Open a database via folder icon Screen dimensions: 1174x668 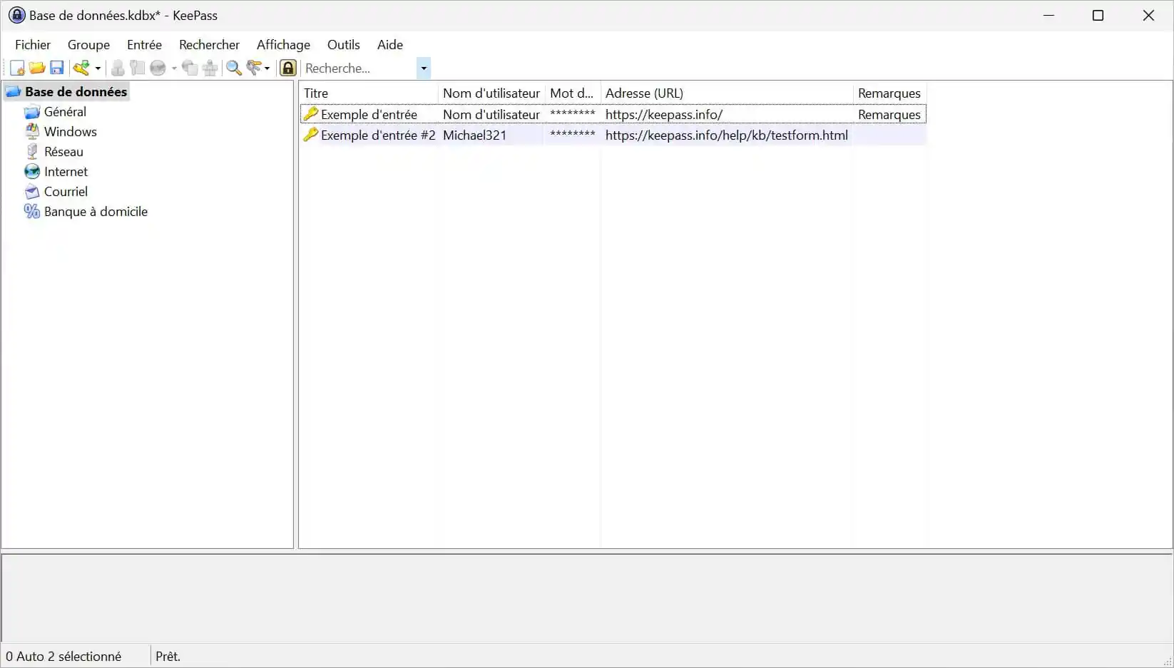click(x=37, y=68)
